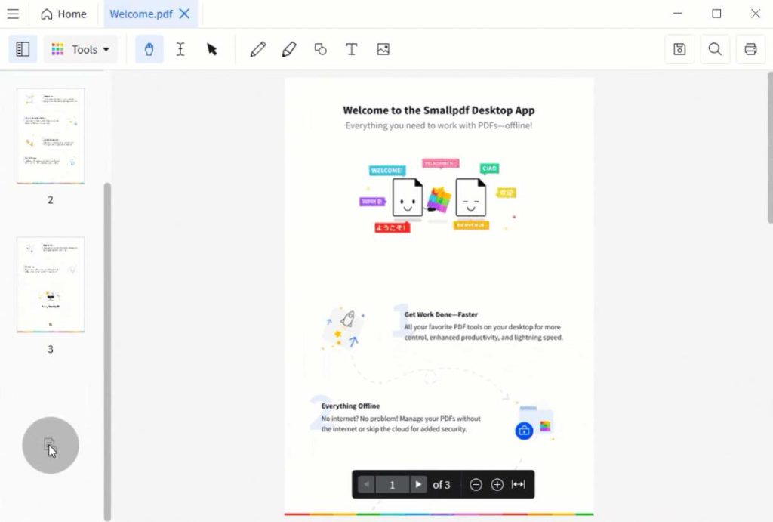The width and height of the screenshot is (773, 522).
Task: Select the arrow pointer tool
Action: (x=212, y=49)
